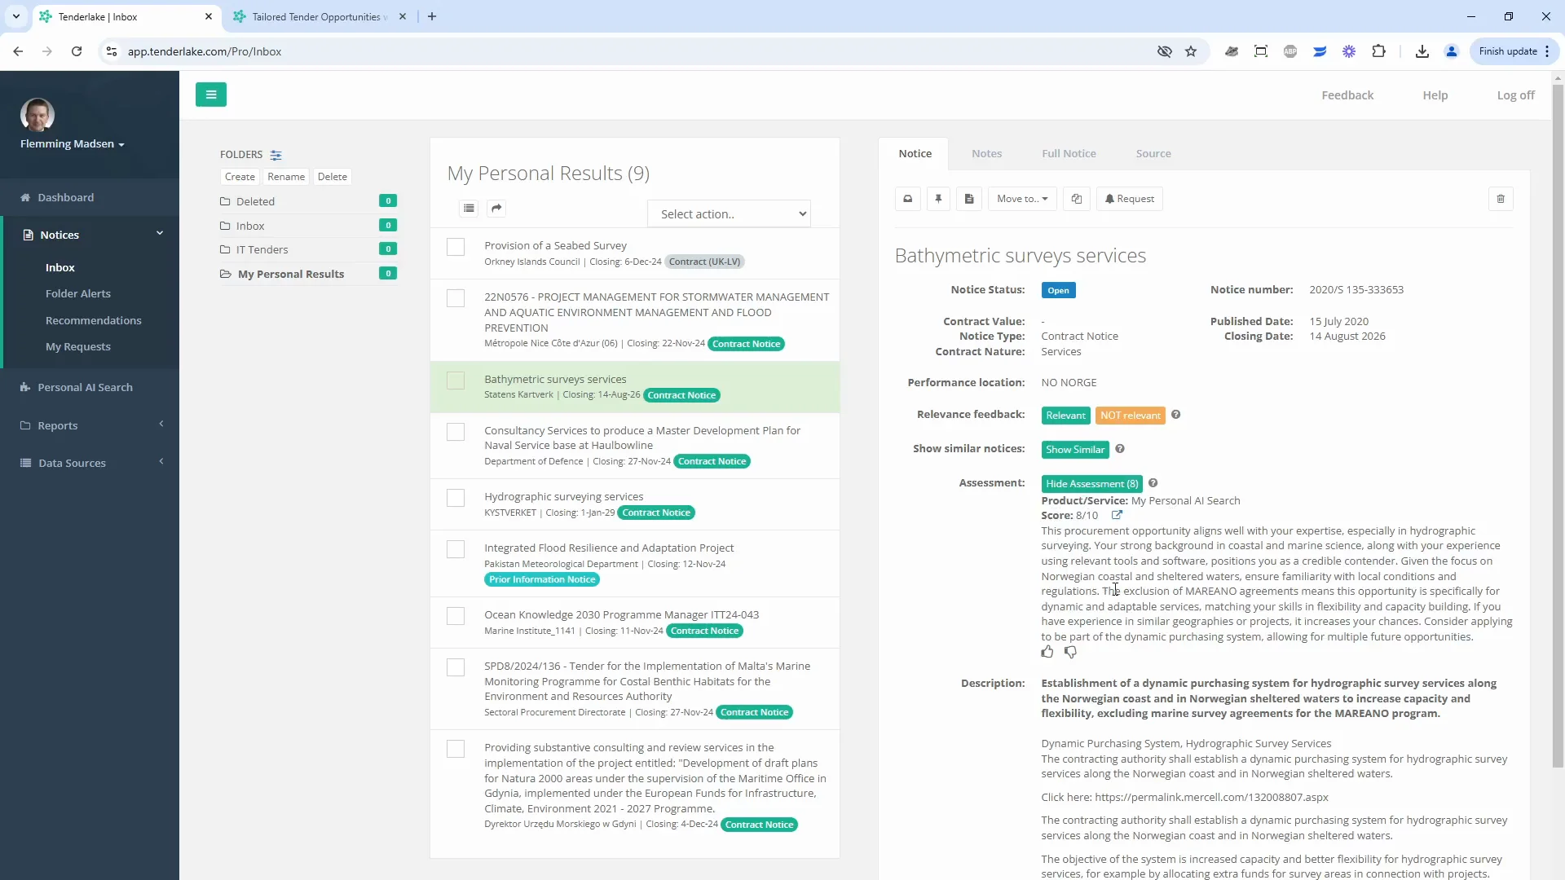Click the thumbs up icon under the assessment
This screenshot has height=880, width=1565.
1047,652
